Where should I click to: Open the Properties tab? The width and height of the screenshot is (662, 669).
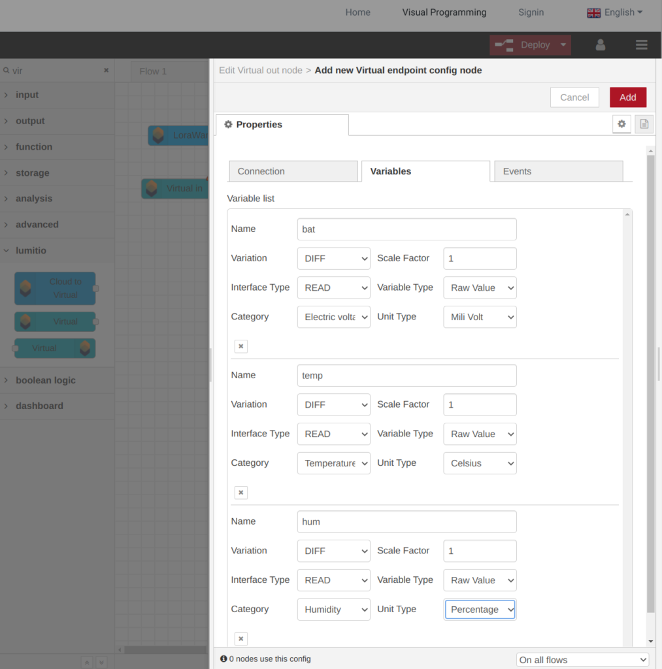coord(282,125)
